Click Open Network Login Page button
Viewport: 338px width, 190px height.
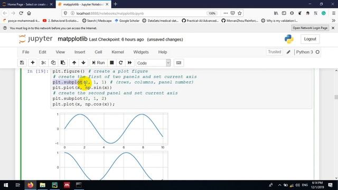[x=310, y=28]
